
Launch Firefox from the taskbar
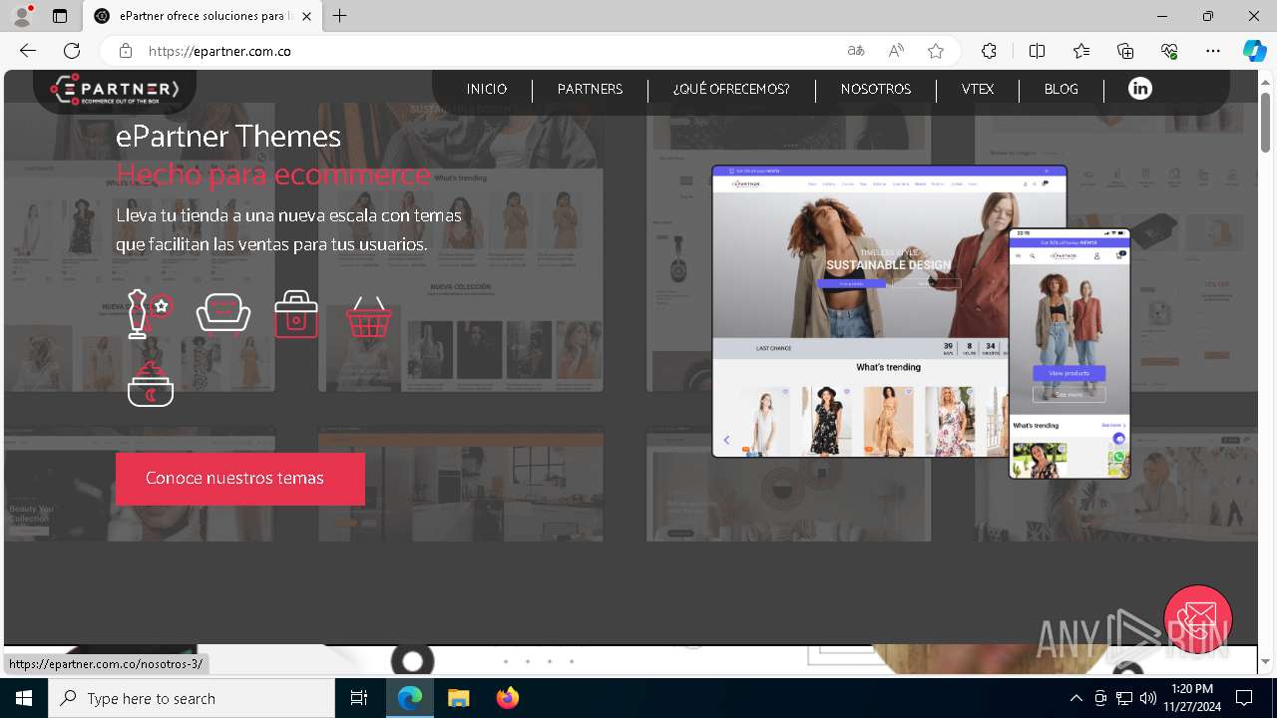tap(508, 698)
